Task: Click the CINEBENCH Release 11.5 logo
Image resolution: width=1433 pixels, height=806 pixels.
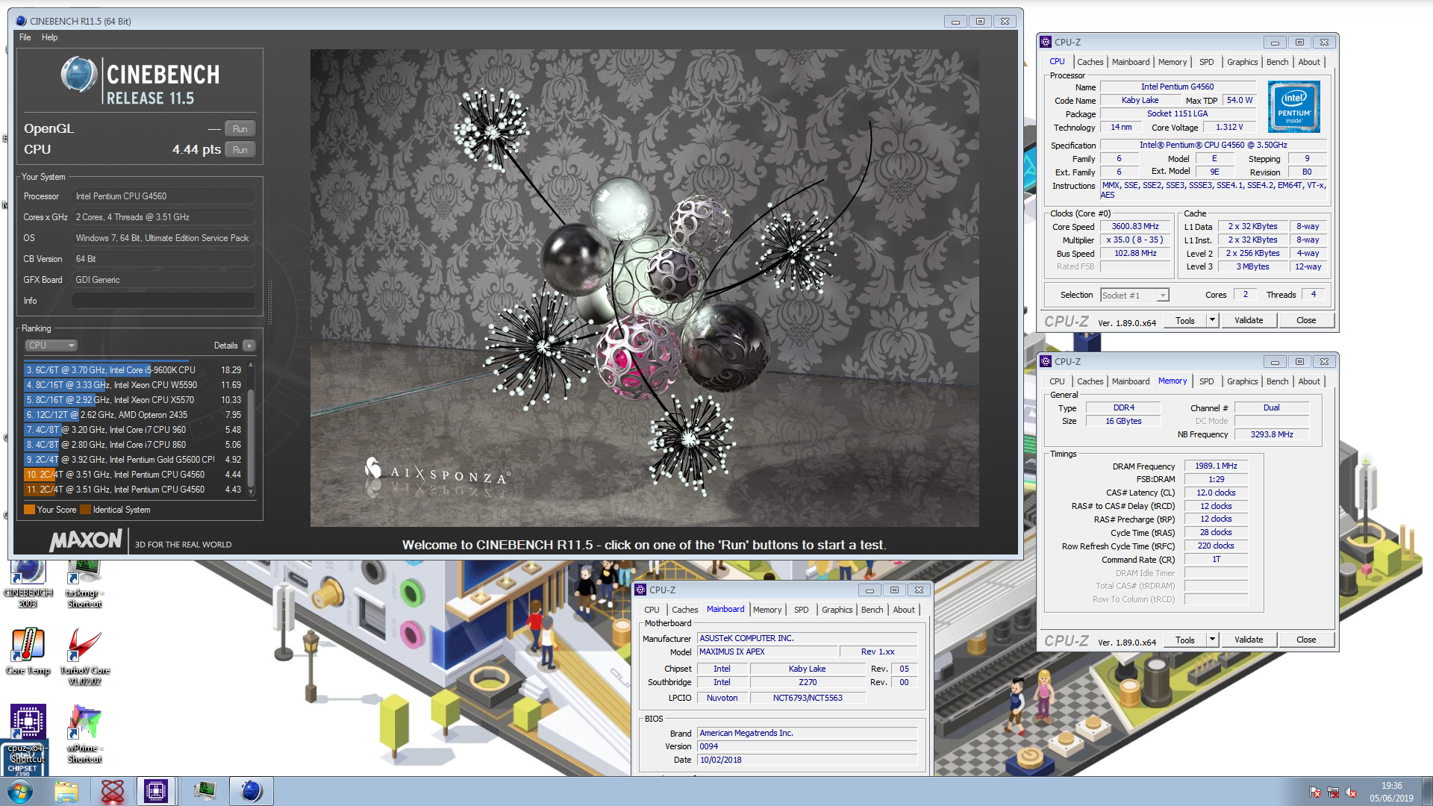Action: (140, 78)
